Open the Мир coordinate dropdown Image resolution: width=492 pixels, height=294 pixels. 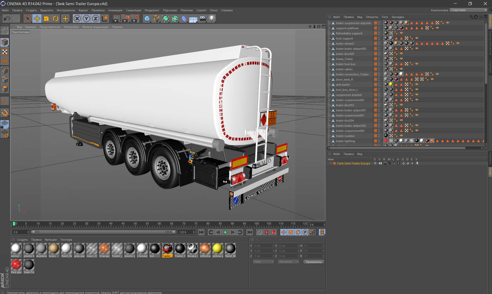click(x=263, y=262)
